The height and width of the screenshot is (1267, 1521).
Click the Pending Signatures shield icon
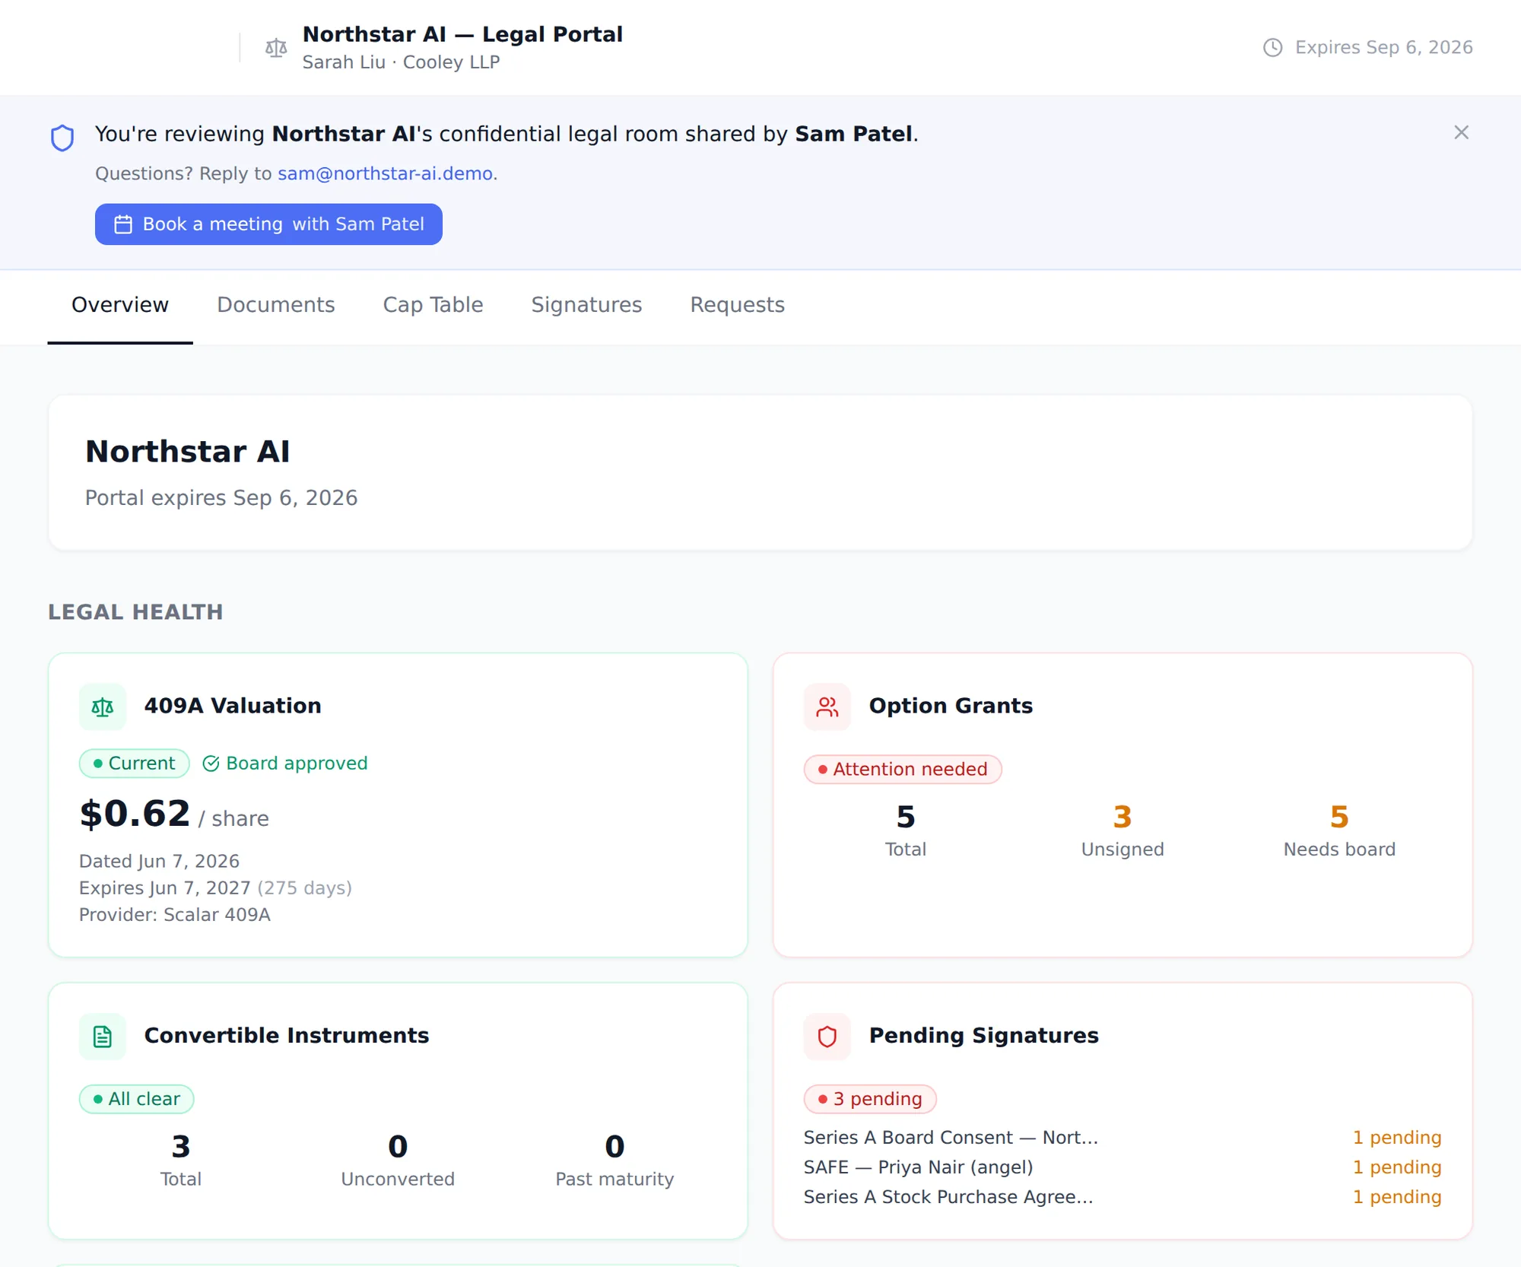tap(827, 1037)
